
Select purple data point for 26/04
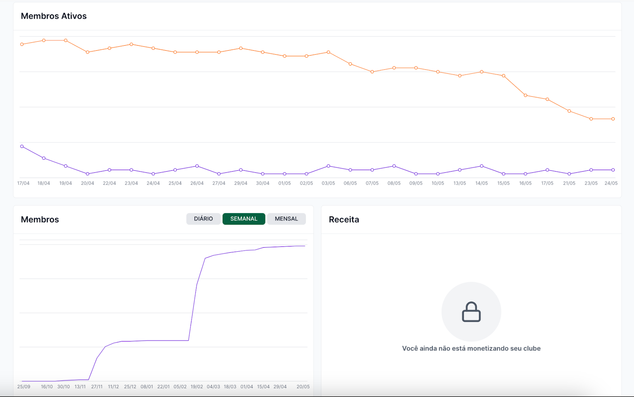tap(197, 166)
